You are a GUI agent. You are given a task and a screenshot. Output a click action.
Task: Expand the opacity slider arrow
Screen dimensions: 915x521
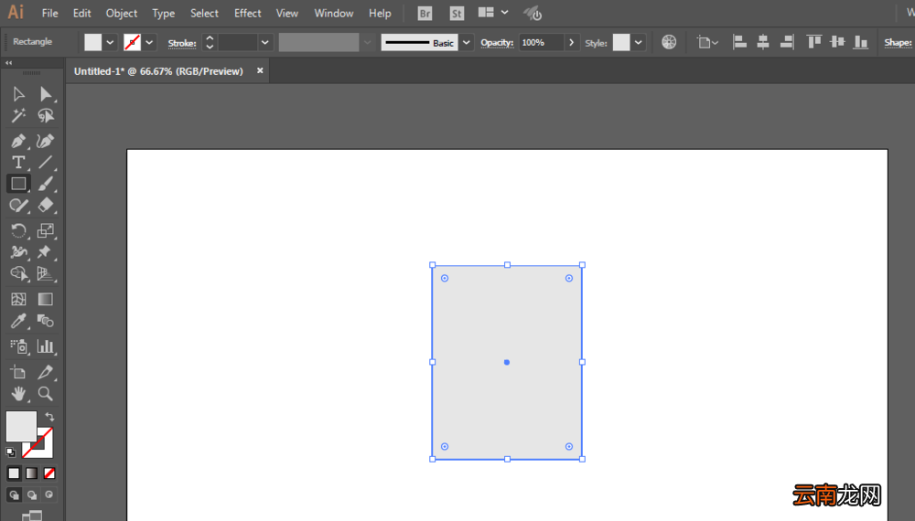point(571,43)
